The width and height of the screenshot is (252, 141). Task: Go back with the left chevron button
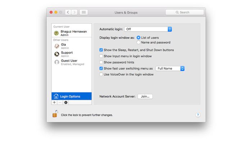(68, 12)
